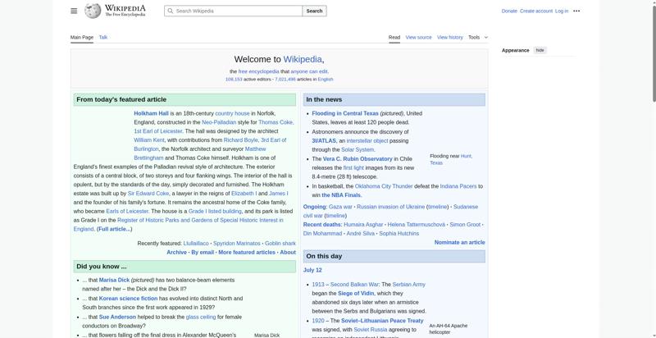Open the Sue Anderson link
656x338 pixels.
coord(117,317)
